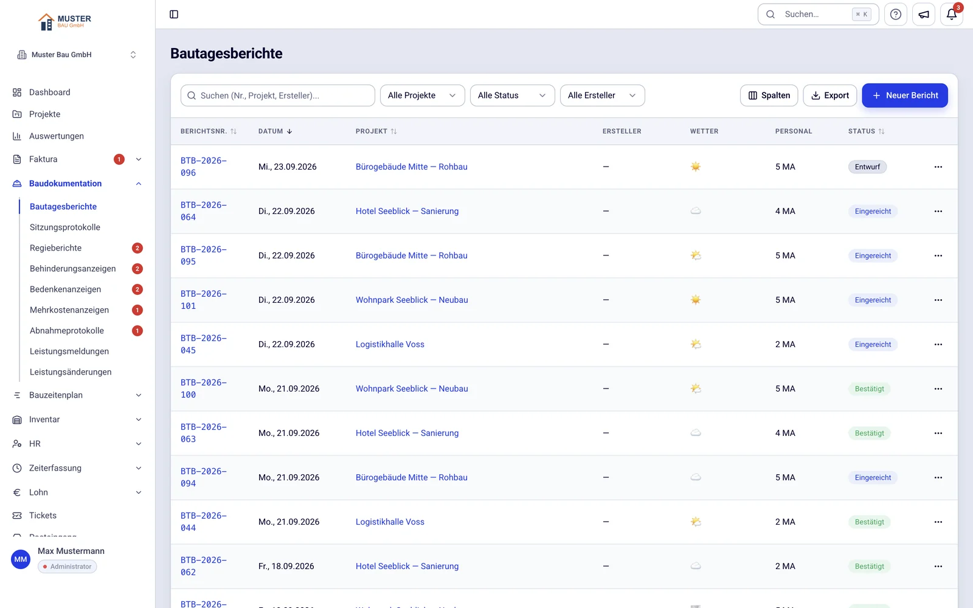
Task: Open row actions for BTB-2026-101
Action: tap(938, 300)
